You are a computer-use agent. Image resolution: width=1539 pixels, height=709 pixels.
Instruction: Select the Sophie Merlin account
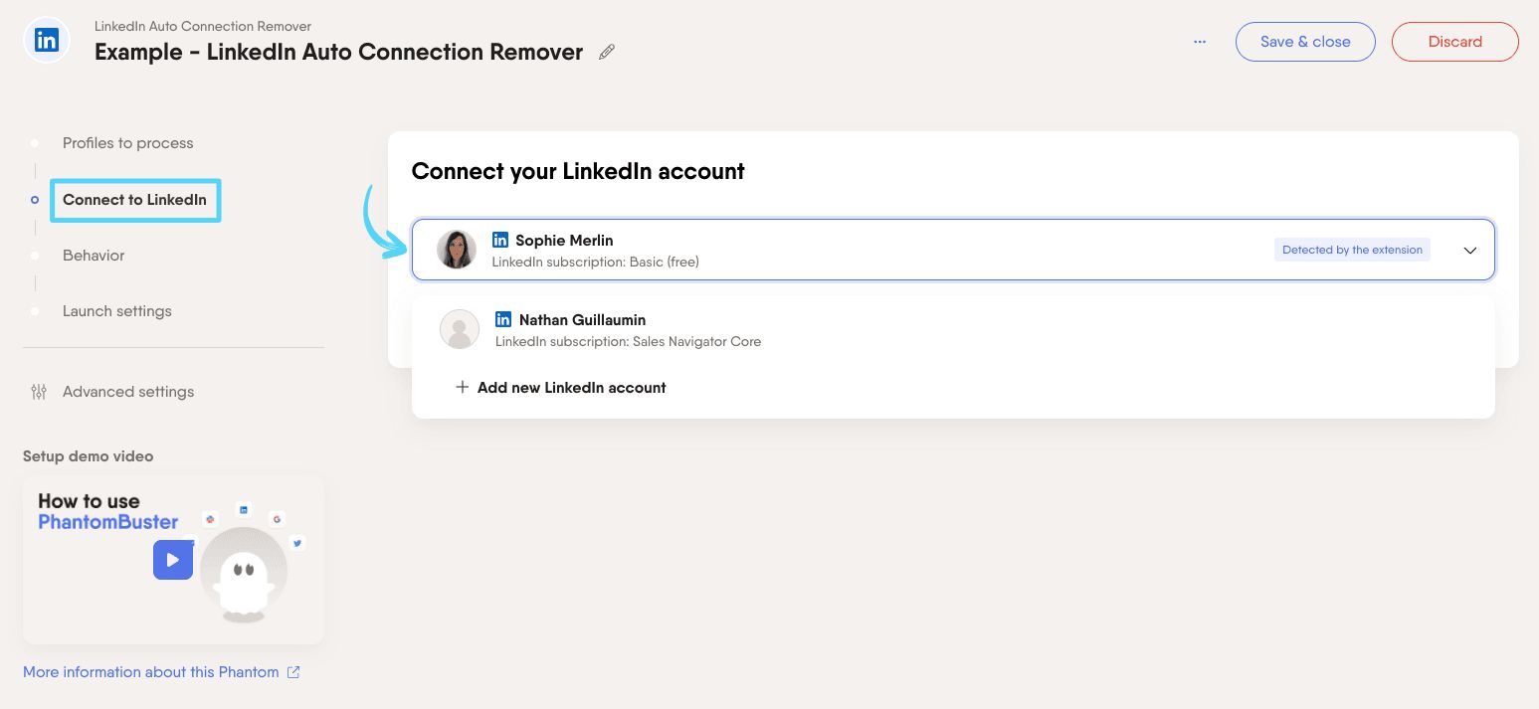click(x=953, y=250)
